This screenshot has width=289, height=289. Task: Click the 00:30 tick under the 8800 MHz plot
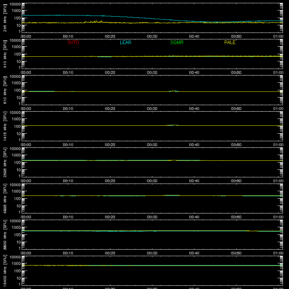[x=152, y=253]
